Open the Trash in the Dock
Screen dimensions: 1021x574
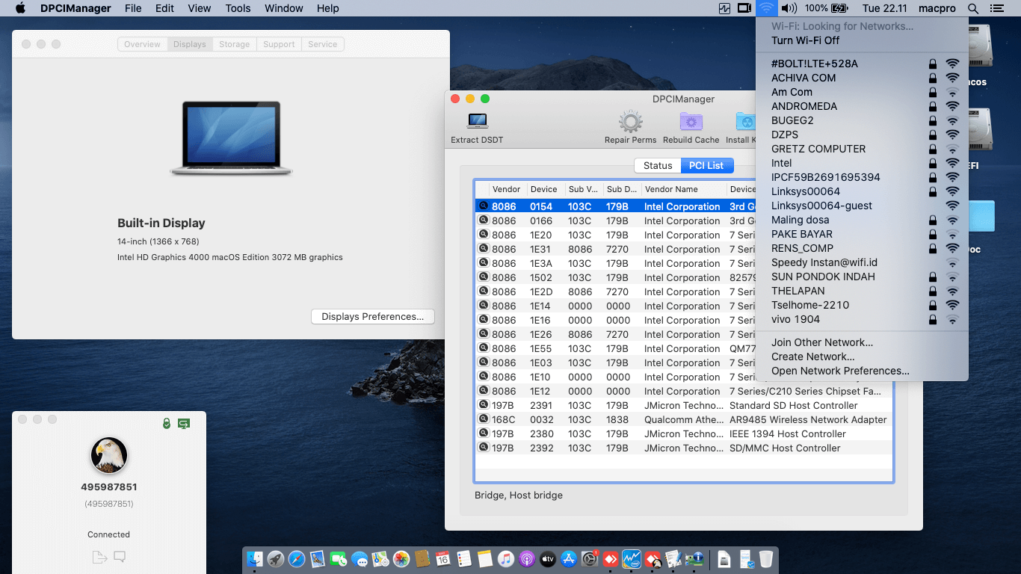(x=766, y=558)
